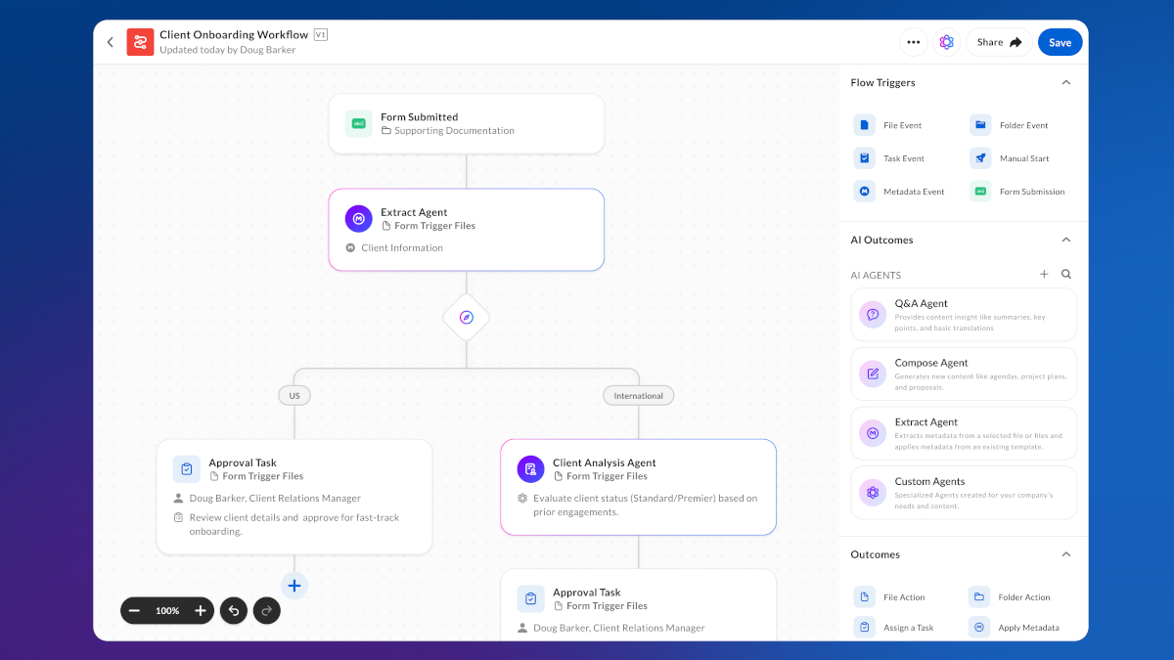Open the AI assistant atom icon
1174x660 pixels.
tap(946, 42)
